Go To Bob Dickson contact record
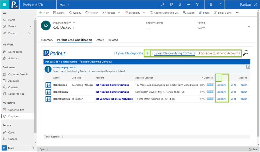Image resolution: width=260 pixels, height=152 pixels. [233, 85]
